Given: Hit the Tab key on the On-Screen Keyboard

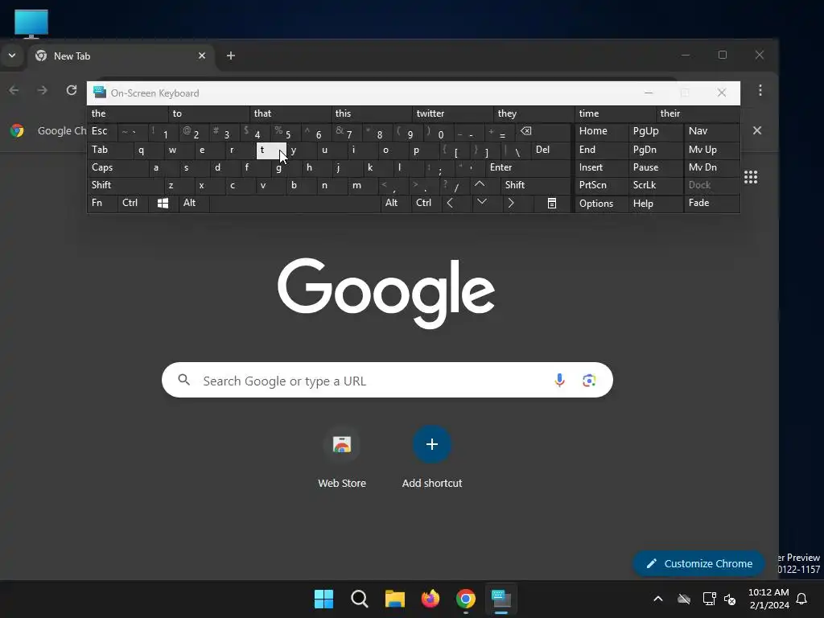Looking at the screenshot, I should coord(110,150).
